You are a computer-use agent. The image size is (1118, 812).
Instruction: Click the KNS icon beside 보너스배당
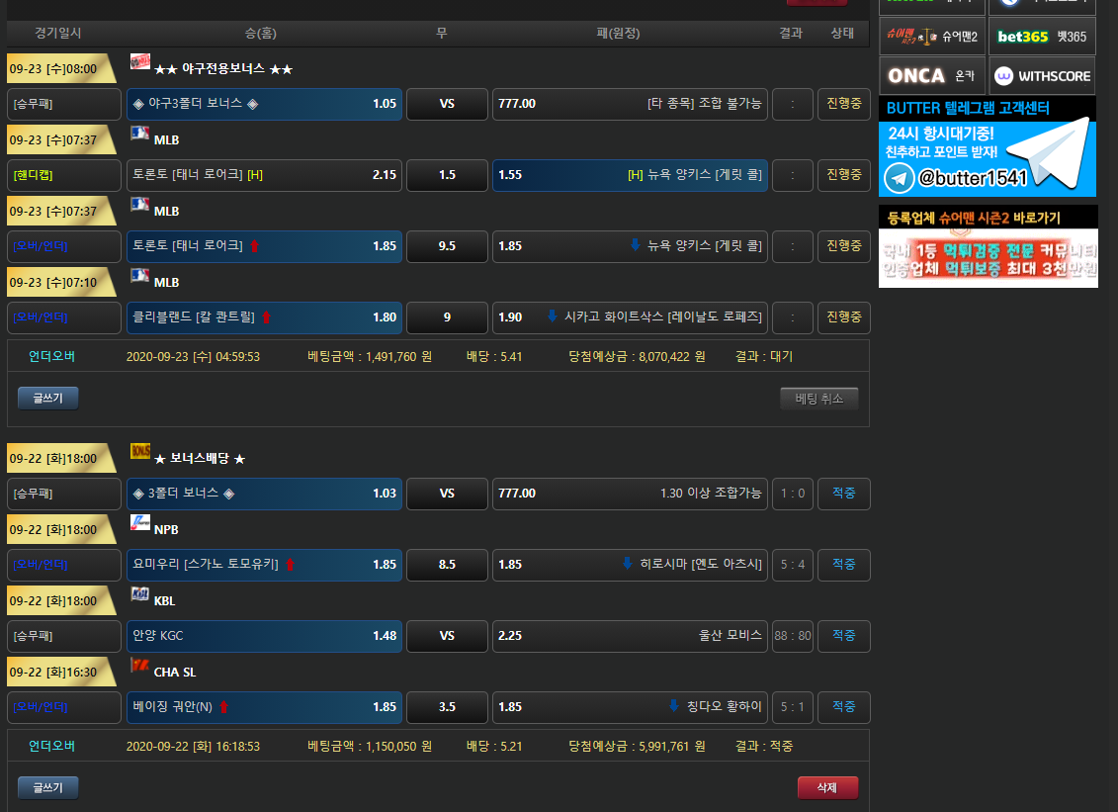pos(139,452)
